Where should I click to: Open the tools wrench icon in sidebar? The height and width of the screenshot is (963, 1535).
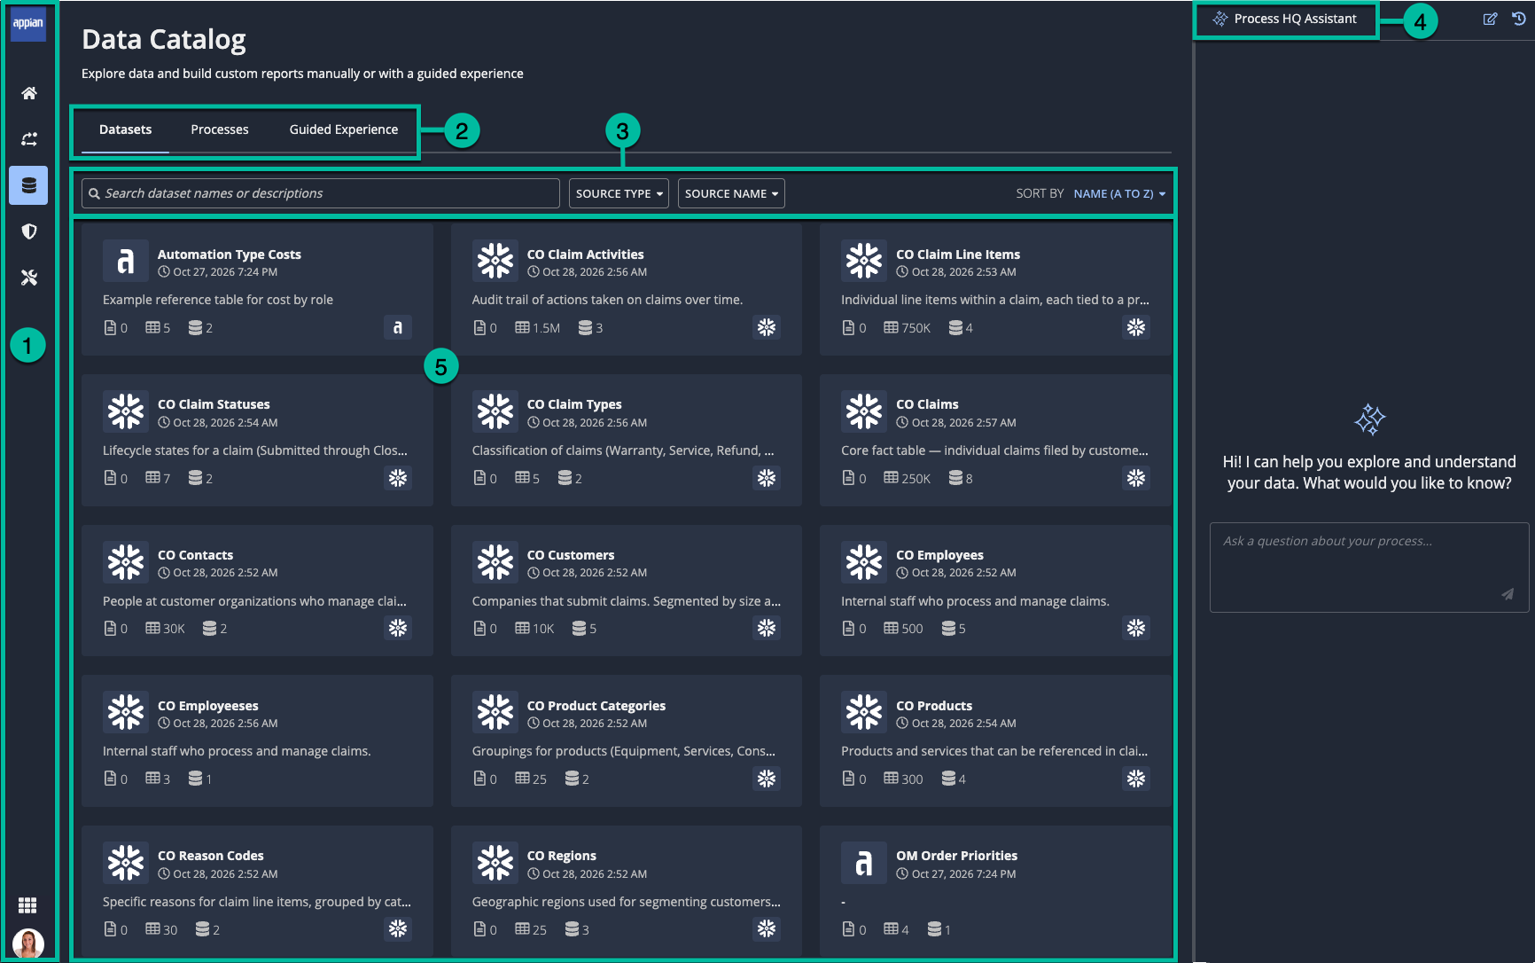click(29, 278)
